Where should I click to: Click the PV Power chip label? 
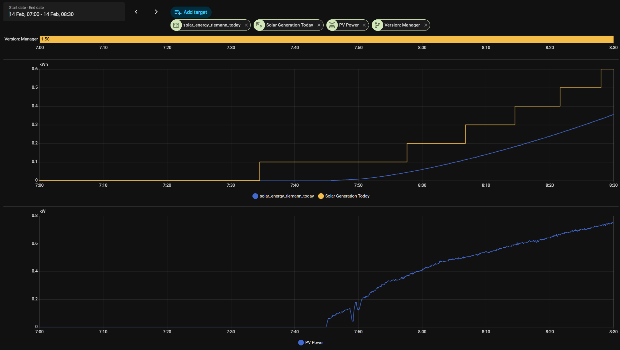pos(349,25)
